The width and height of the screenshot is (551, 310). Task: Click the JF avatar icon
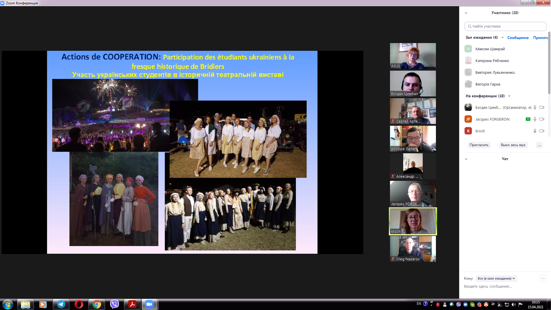pyautogui.click(x=468, y=119)
